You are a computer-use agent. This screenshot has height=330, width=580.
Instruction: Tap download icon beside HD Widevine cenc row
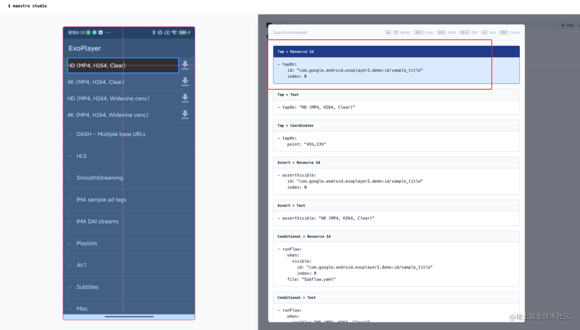[x=185, y=98]
